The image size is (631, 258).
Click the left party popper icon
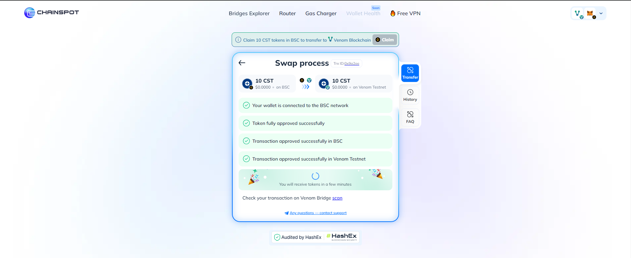pyautogui.click(x=254, y=177)
